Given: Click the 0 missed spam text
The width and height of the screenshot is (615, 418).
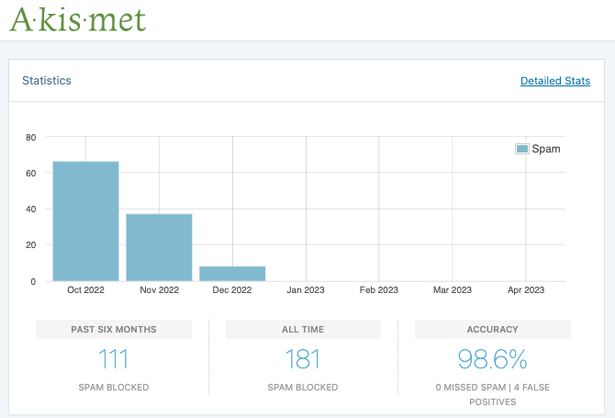Looking at the screenshot, I should [x=471, y=388].
